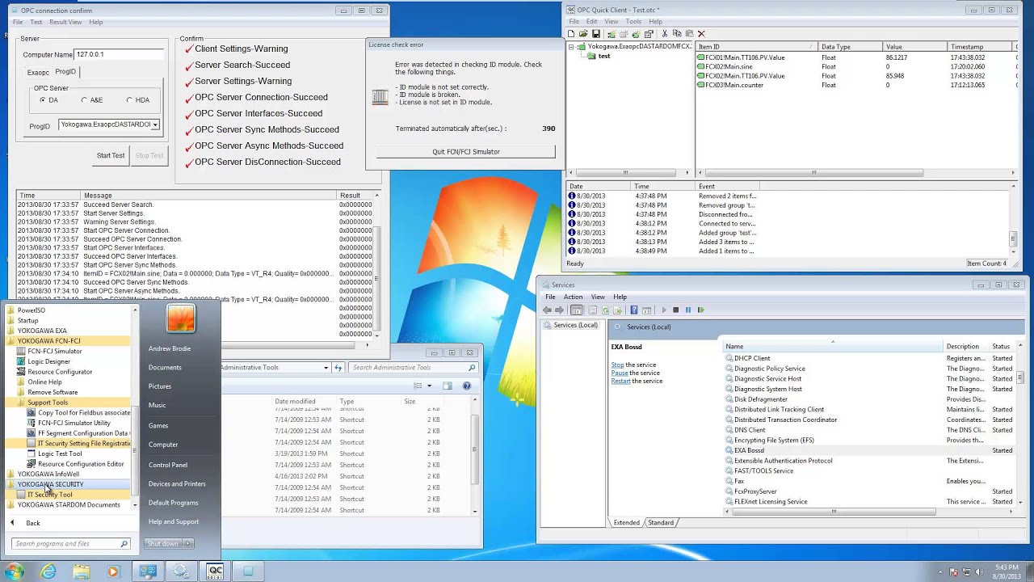
Task: Switch to ProgID tab
Action: coord(65,72)
